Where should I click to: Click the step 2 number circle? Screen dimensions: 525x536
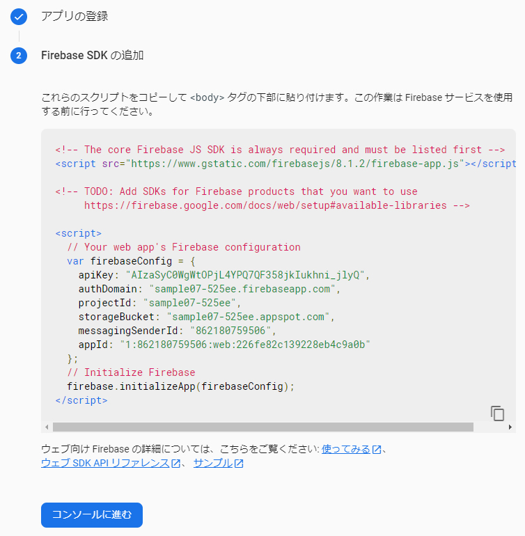pyautogui.click(x=19, y=56)
